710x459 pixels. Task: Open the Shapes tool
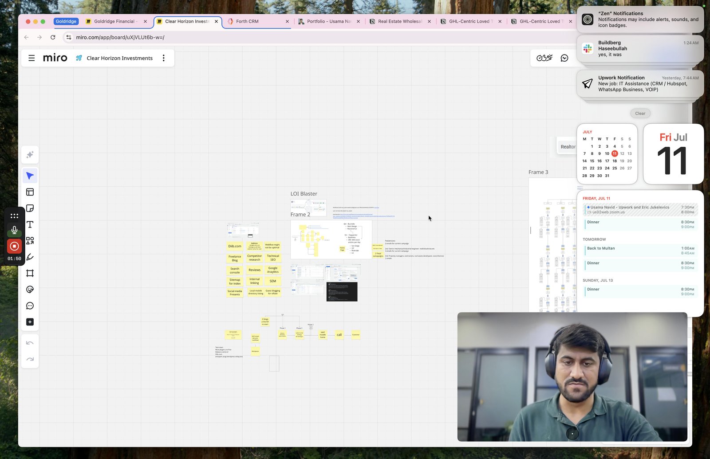(x=30, y=241)
